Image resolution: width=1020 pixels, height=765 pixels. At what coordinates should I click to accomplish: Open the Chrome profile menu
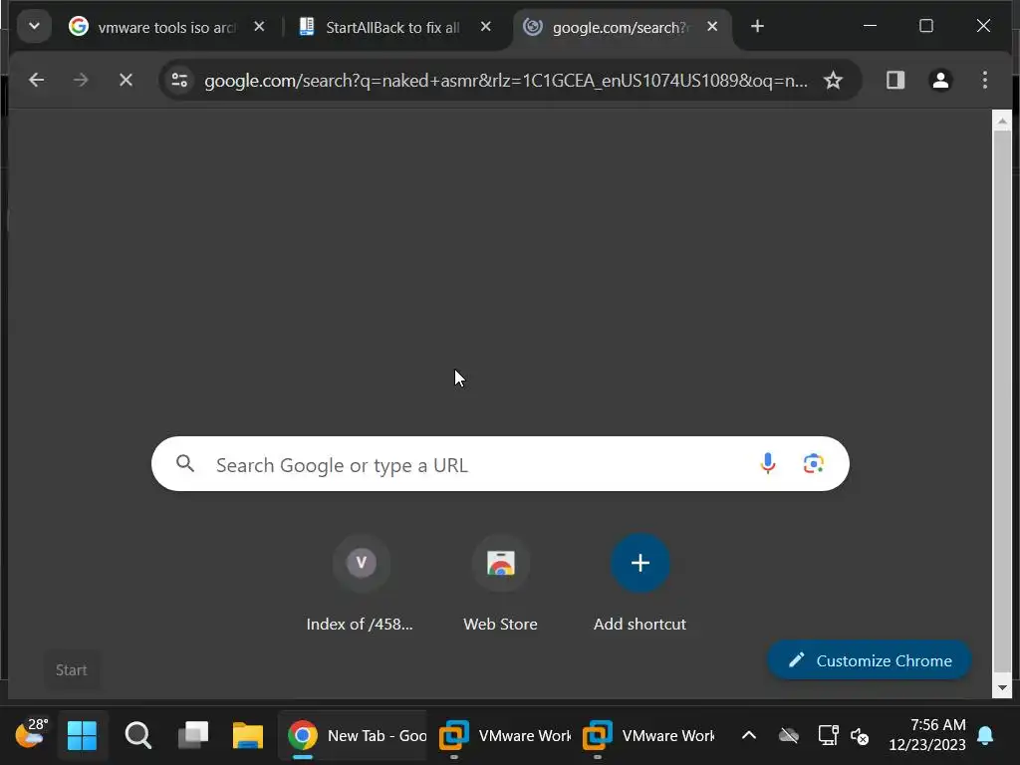pos(940,80)
